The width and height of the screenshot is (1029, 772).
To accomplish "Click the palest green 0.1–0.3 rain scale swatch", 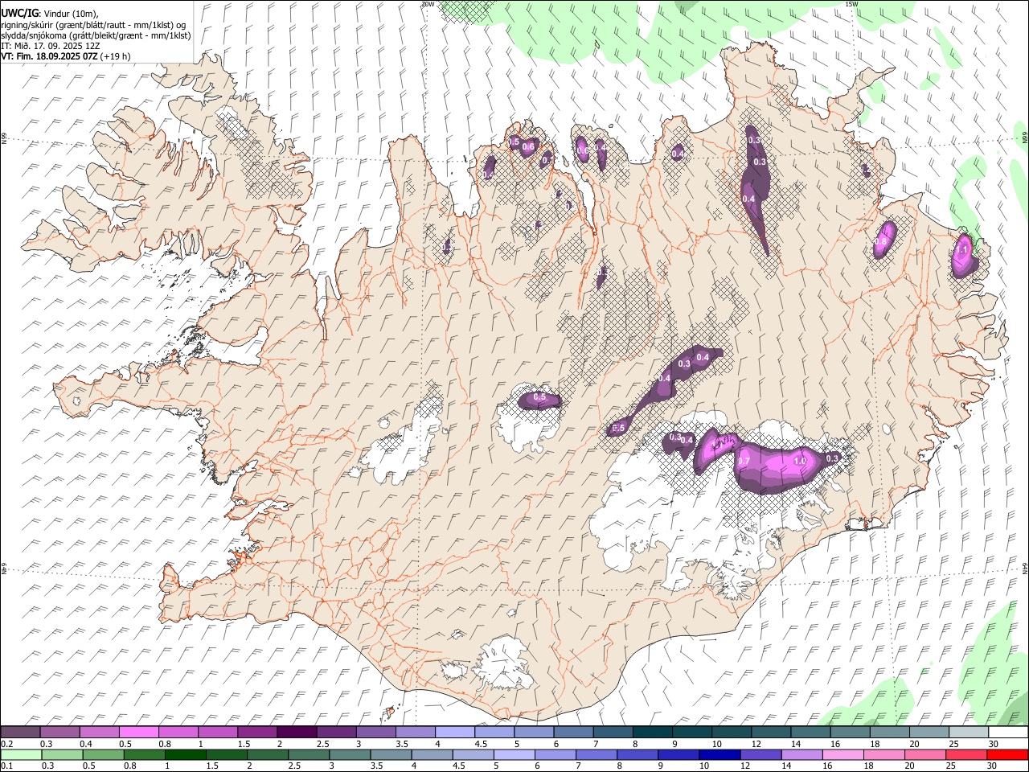I will 21,754.
